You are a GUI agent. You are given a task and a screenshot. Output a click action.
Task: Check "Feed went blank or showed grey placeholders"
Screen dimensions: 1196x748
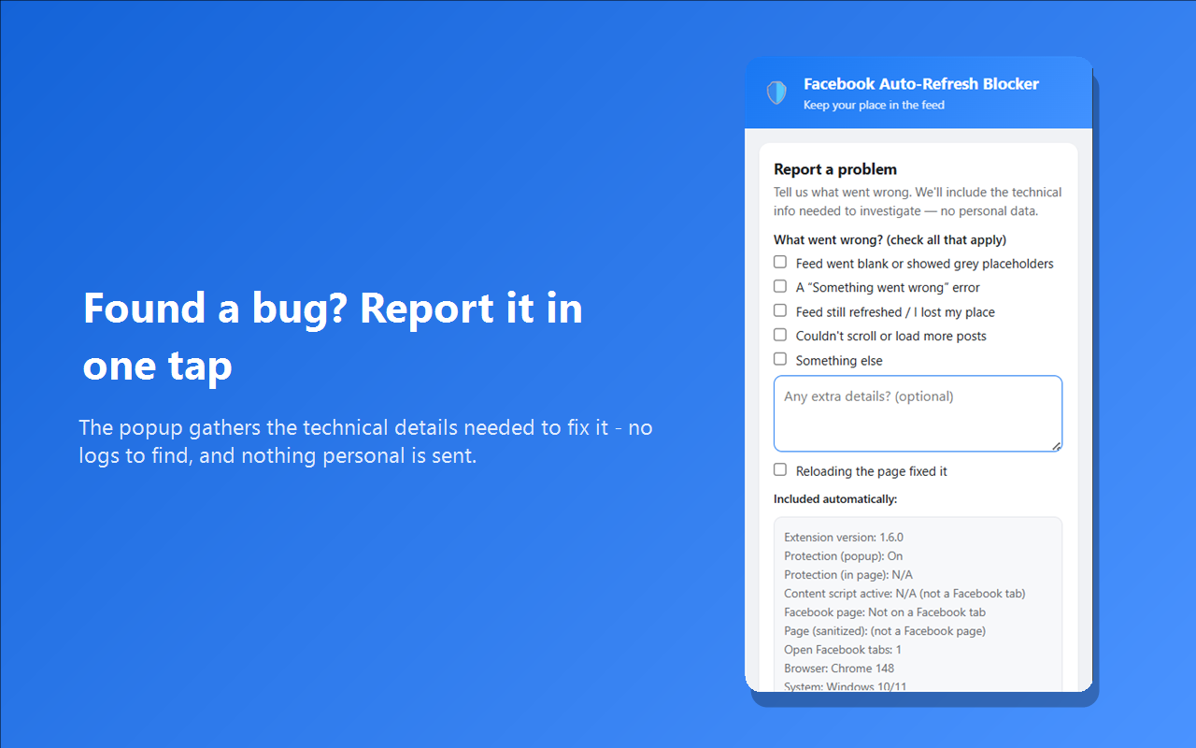point(780,263)
